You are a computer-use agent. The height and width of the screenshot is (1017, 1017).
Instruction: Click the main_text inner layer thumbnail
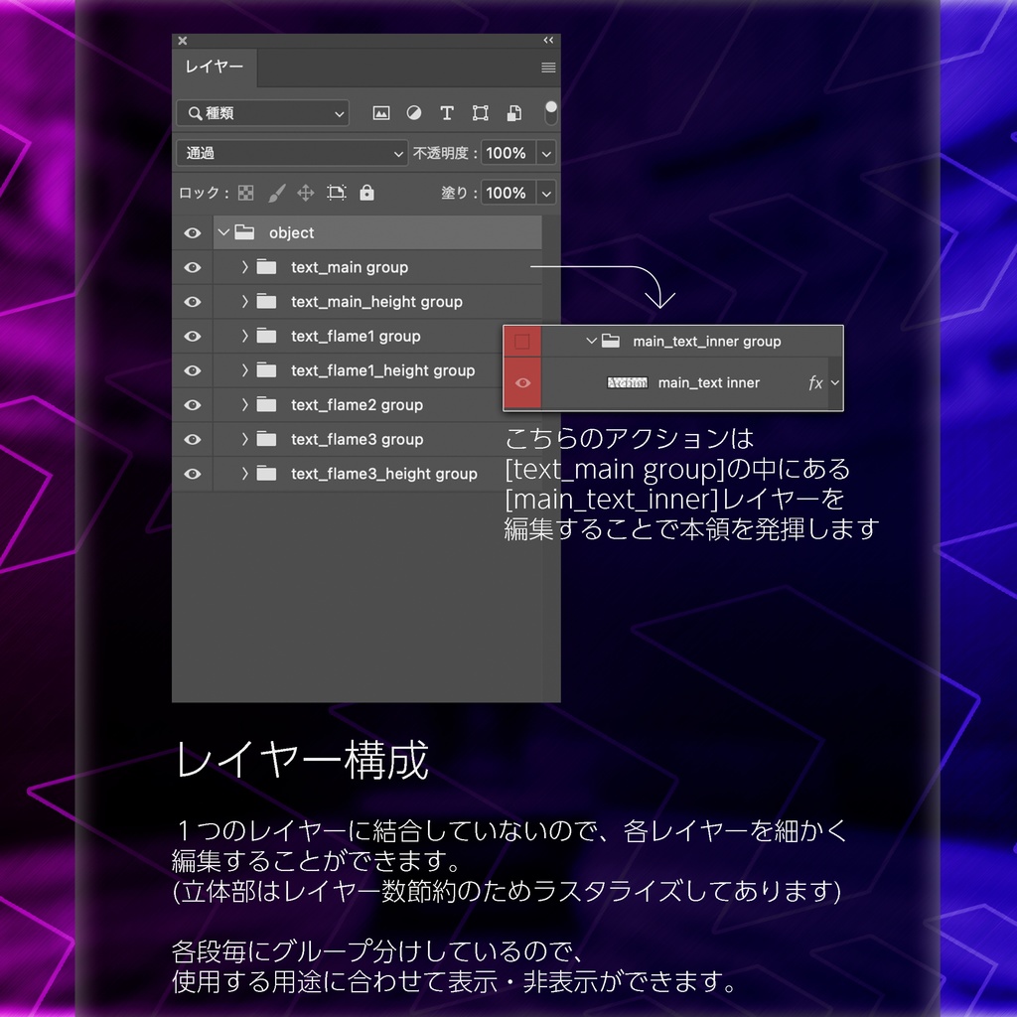tap(627, 382)
